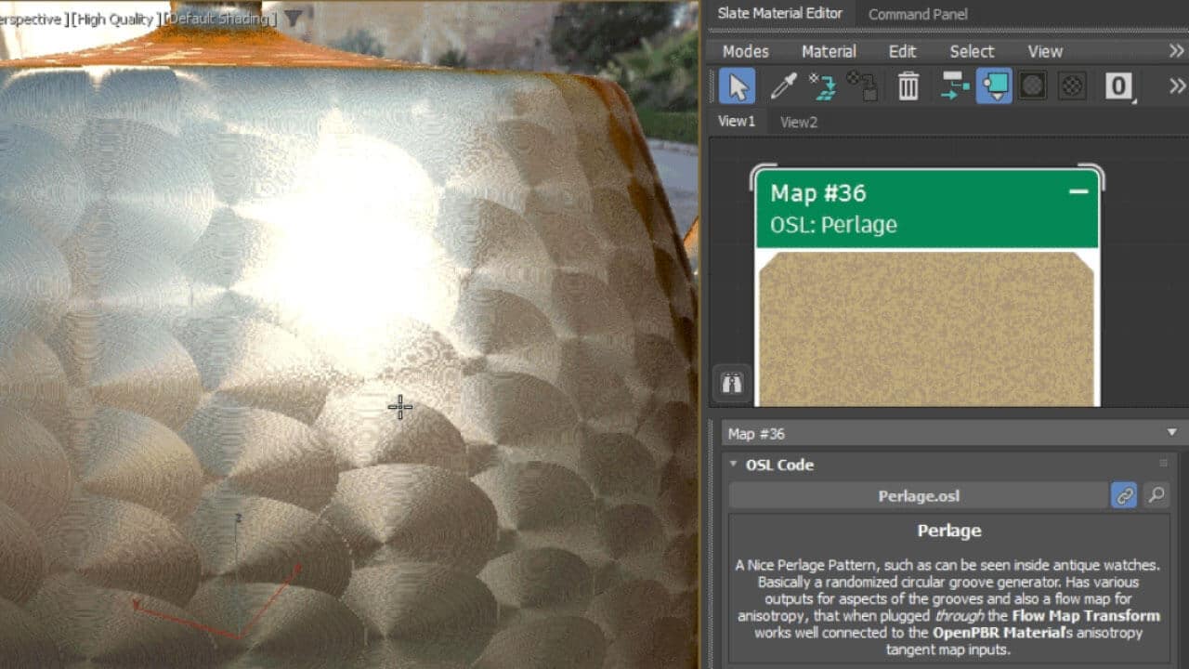Edit the Map #36 name field
1189x669 pixels.
pos(941,433)
